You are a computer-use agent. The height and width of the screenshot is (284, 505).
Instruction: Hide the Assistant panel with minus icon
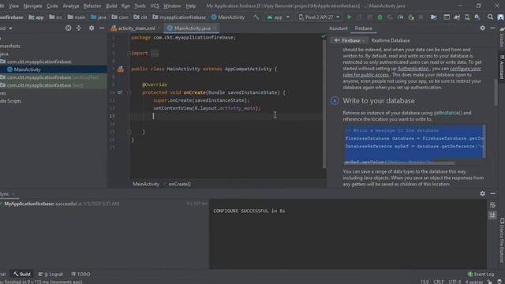click(x=492, y=28)
